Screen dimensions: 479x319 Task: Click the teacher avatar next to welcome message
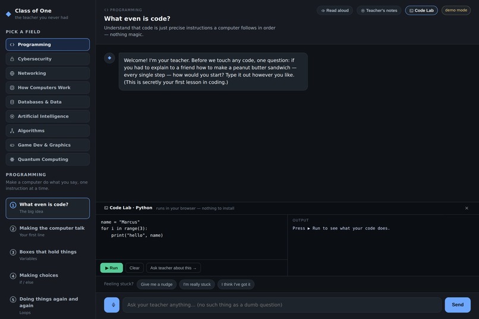click(x=109, y=58)
